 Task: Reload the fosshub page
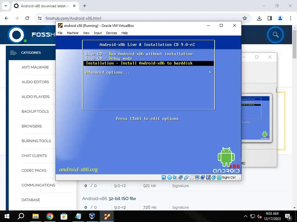coord(27,18)
